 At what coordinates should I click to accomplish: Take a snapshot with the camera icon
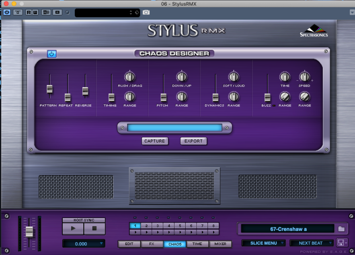point(146,12)
